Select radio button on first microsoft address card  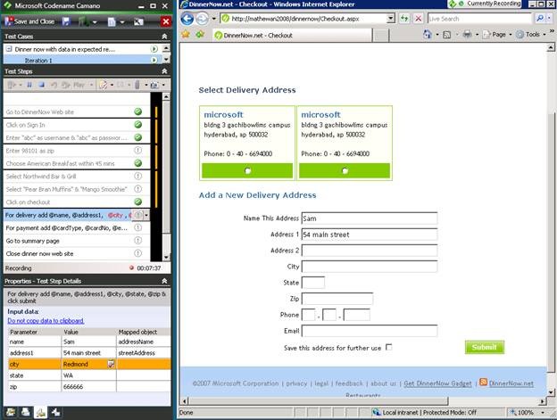click(x=248, y=171)
